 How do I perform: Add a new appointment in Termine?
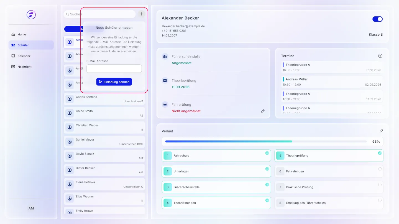point(380,56)
